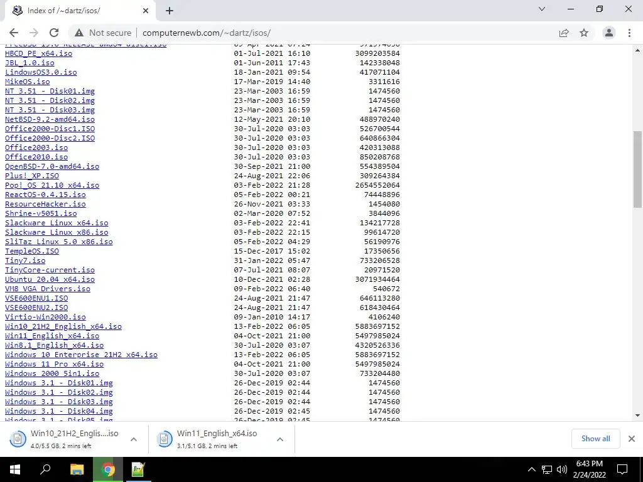Click the Win11_English_x64.iso download file icon
Image resolution: width=643 pixels, height=482 pixels.
tap(165, 439)
